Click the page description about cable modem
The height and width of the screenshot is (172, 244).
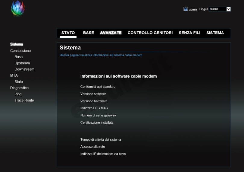click(x=101, y=55)
